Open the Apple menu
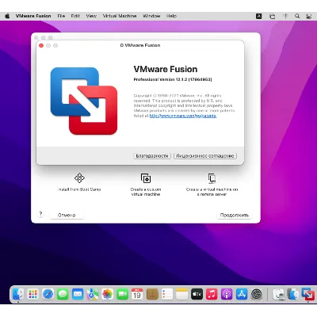 pyautogui.click(x=7, y=16)
